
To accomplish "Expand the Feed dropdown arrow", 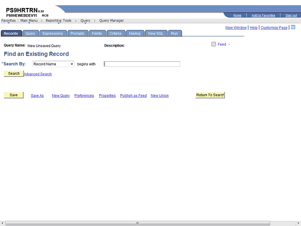I will 229,44.
